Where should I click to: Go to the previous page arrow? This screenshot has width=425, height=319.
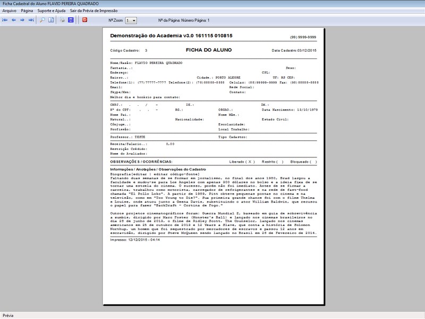[x=14, y=20]
